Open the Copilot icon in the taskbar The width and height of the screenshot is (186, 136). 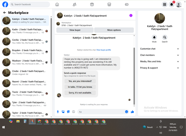click(11, 122)
